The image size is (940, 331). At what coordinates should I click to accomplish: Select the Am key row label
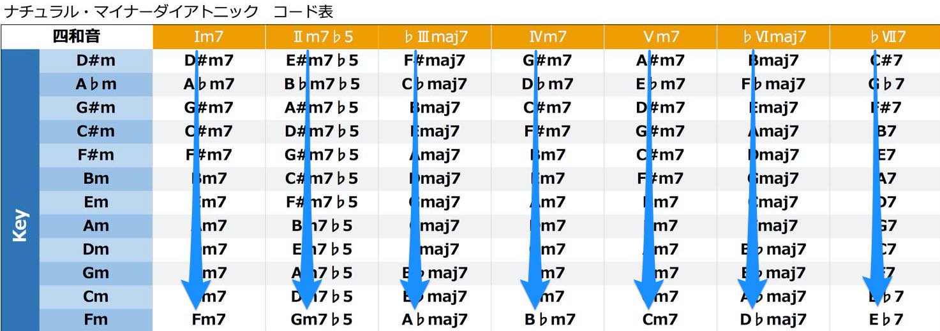(96, 225)
